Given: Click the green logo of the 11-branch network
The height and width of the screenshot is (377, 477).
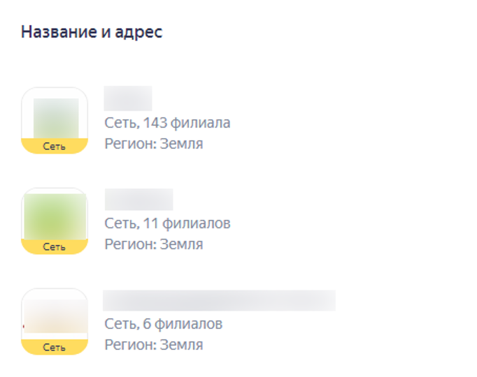Looking at the screenshot, I should [55, 215].
